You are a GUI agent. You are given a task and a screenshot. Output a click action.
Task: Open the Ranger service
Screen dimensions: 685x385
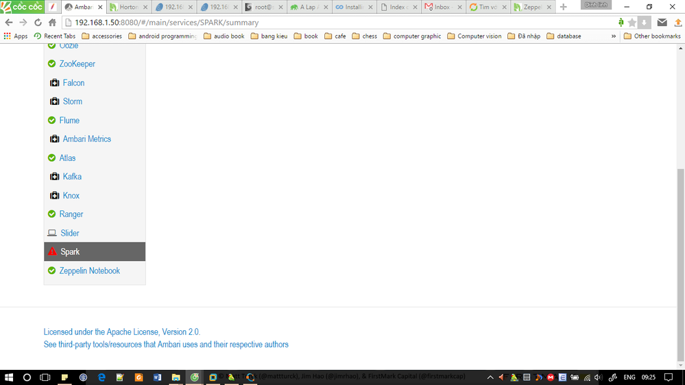71,214
